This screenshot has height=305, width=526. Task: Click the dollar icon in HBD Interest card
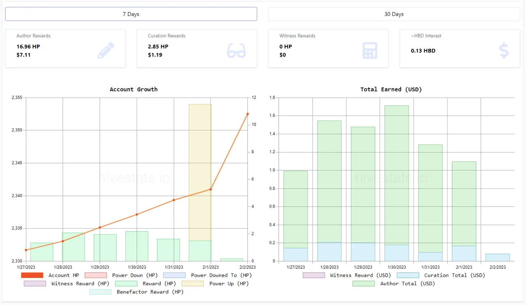tap(504, 50)
